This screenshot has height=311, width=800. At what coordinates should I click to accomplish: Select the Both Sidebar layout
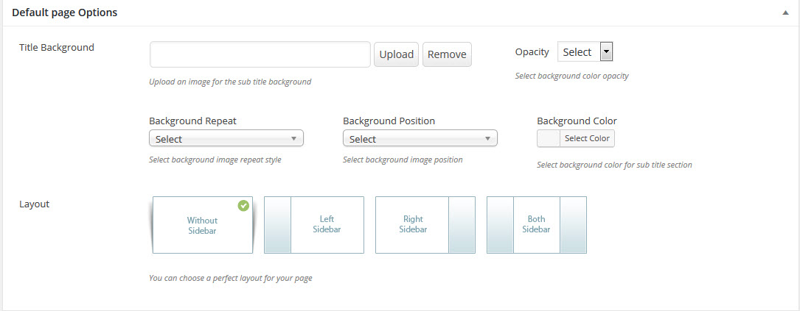[x=537, y=225]
